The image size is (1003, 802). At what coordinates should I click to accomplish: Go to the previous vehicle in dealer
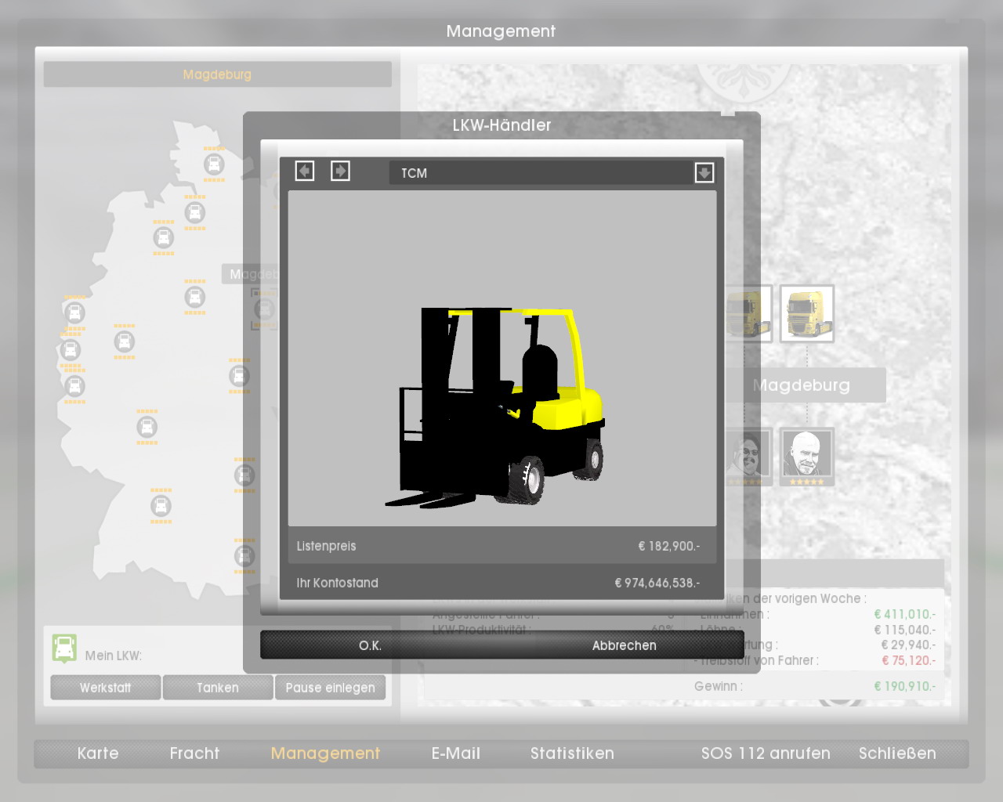tap(305, 171)
